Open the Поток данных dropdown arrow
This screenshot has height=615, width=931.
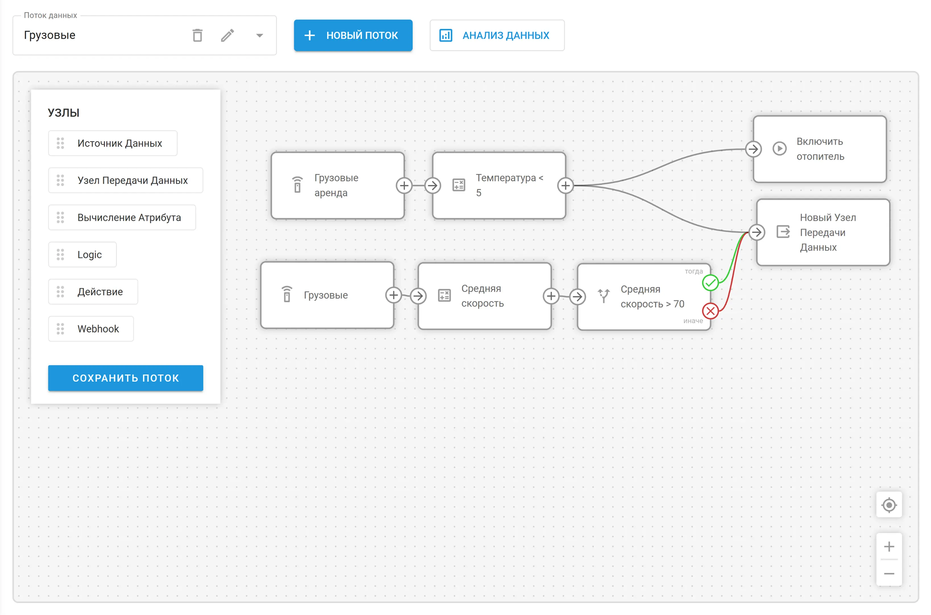(x=259, y=36)
